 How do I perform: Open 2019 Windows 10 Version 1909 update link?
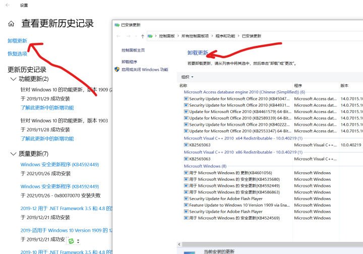pyautogui.click(x=66, y=230)
